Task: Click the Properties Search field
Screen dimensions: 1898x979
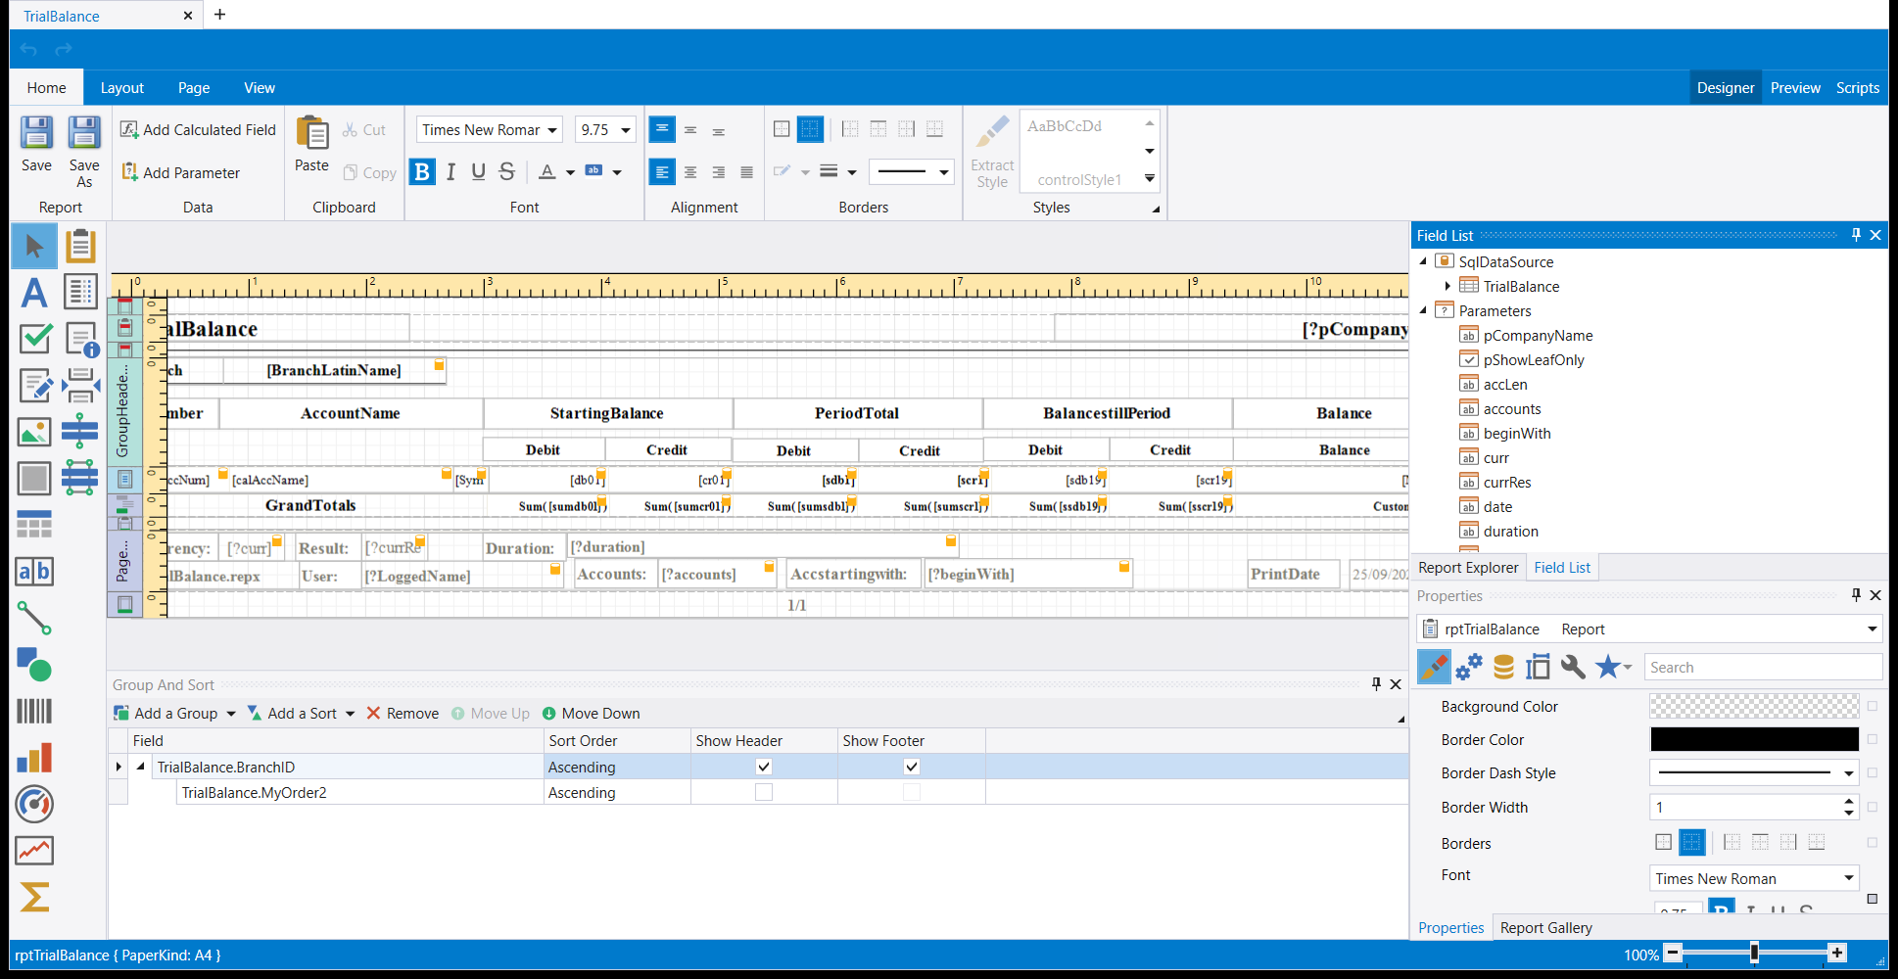Action: (1763, 667)
